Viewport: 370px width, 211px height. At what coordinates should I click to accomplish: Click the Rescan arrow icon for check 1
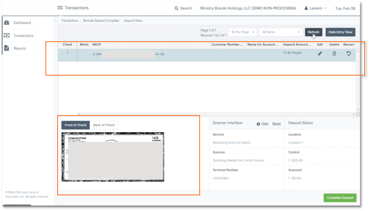tap(349, 53)
